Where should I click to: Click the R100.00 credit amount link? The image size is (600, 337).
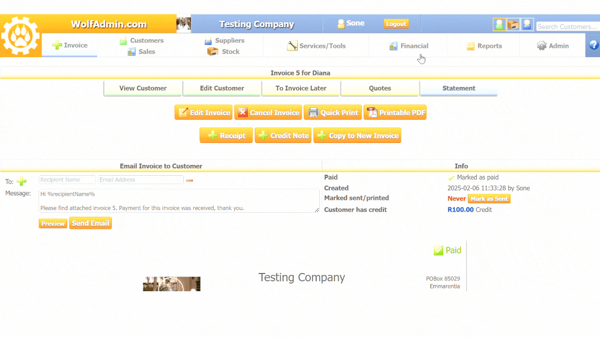click(460, 210)
